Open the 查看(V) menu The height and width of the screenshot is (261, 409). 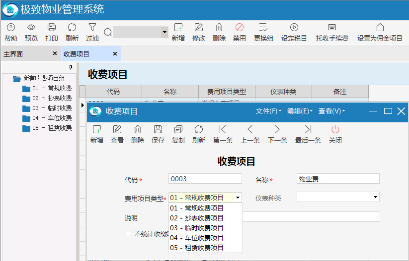331,111
